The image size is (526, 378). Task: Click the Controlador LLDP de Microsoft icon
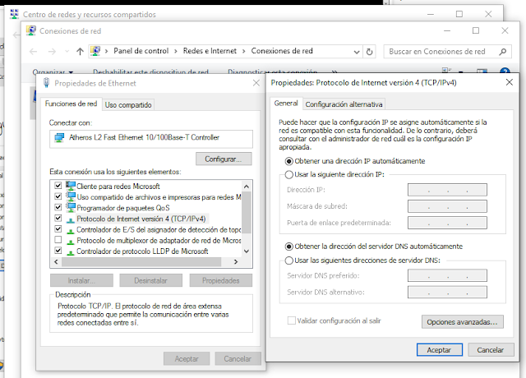[71, 252]
